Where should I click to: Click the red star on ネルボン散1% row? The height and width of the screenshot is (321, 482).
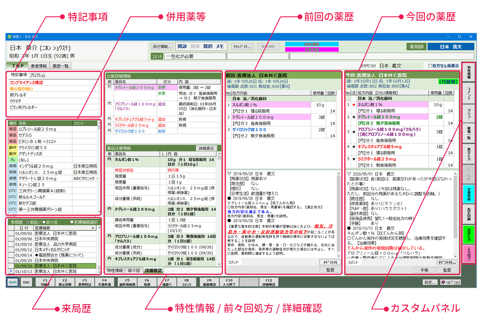click(x=354, y=105)
